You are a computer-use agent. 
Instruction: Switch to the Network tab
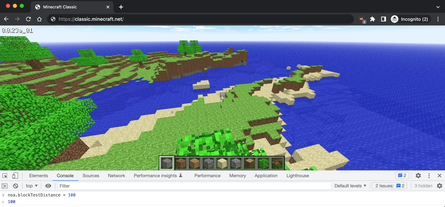pyautogui.click(x=116, y=176)
